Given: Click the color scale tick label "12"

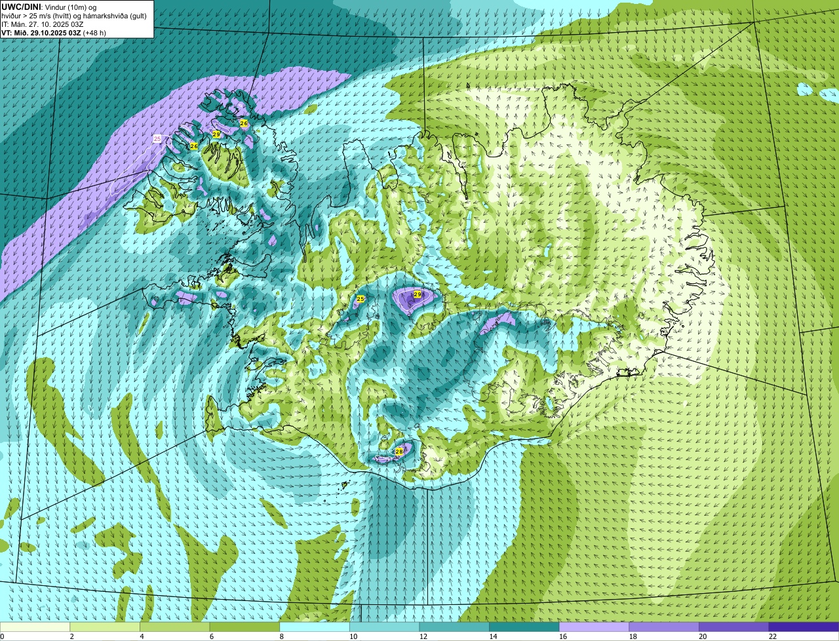Looking at the screenshot, I should click(423, 636).
